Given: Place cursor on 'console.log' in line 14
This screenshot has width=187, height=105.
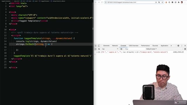Looking at the screenshot, I should point(22,41).
